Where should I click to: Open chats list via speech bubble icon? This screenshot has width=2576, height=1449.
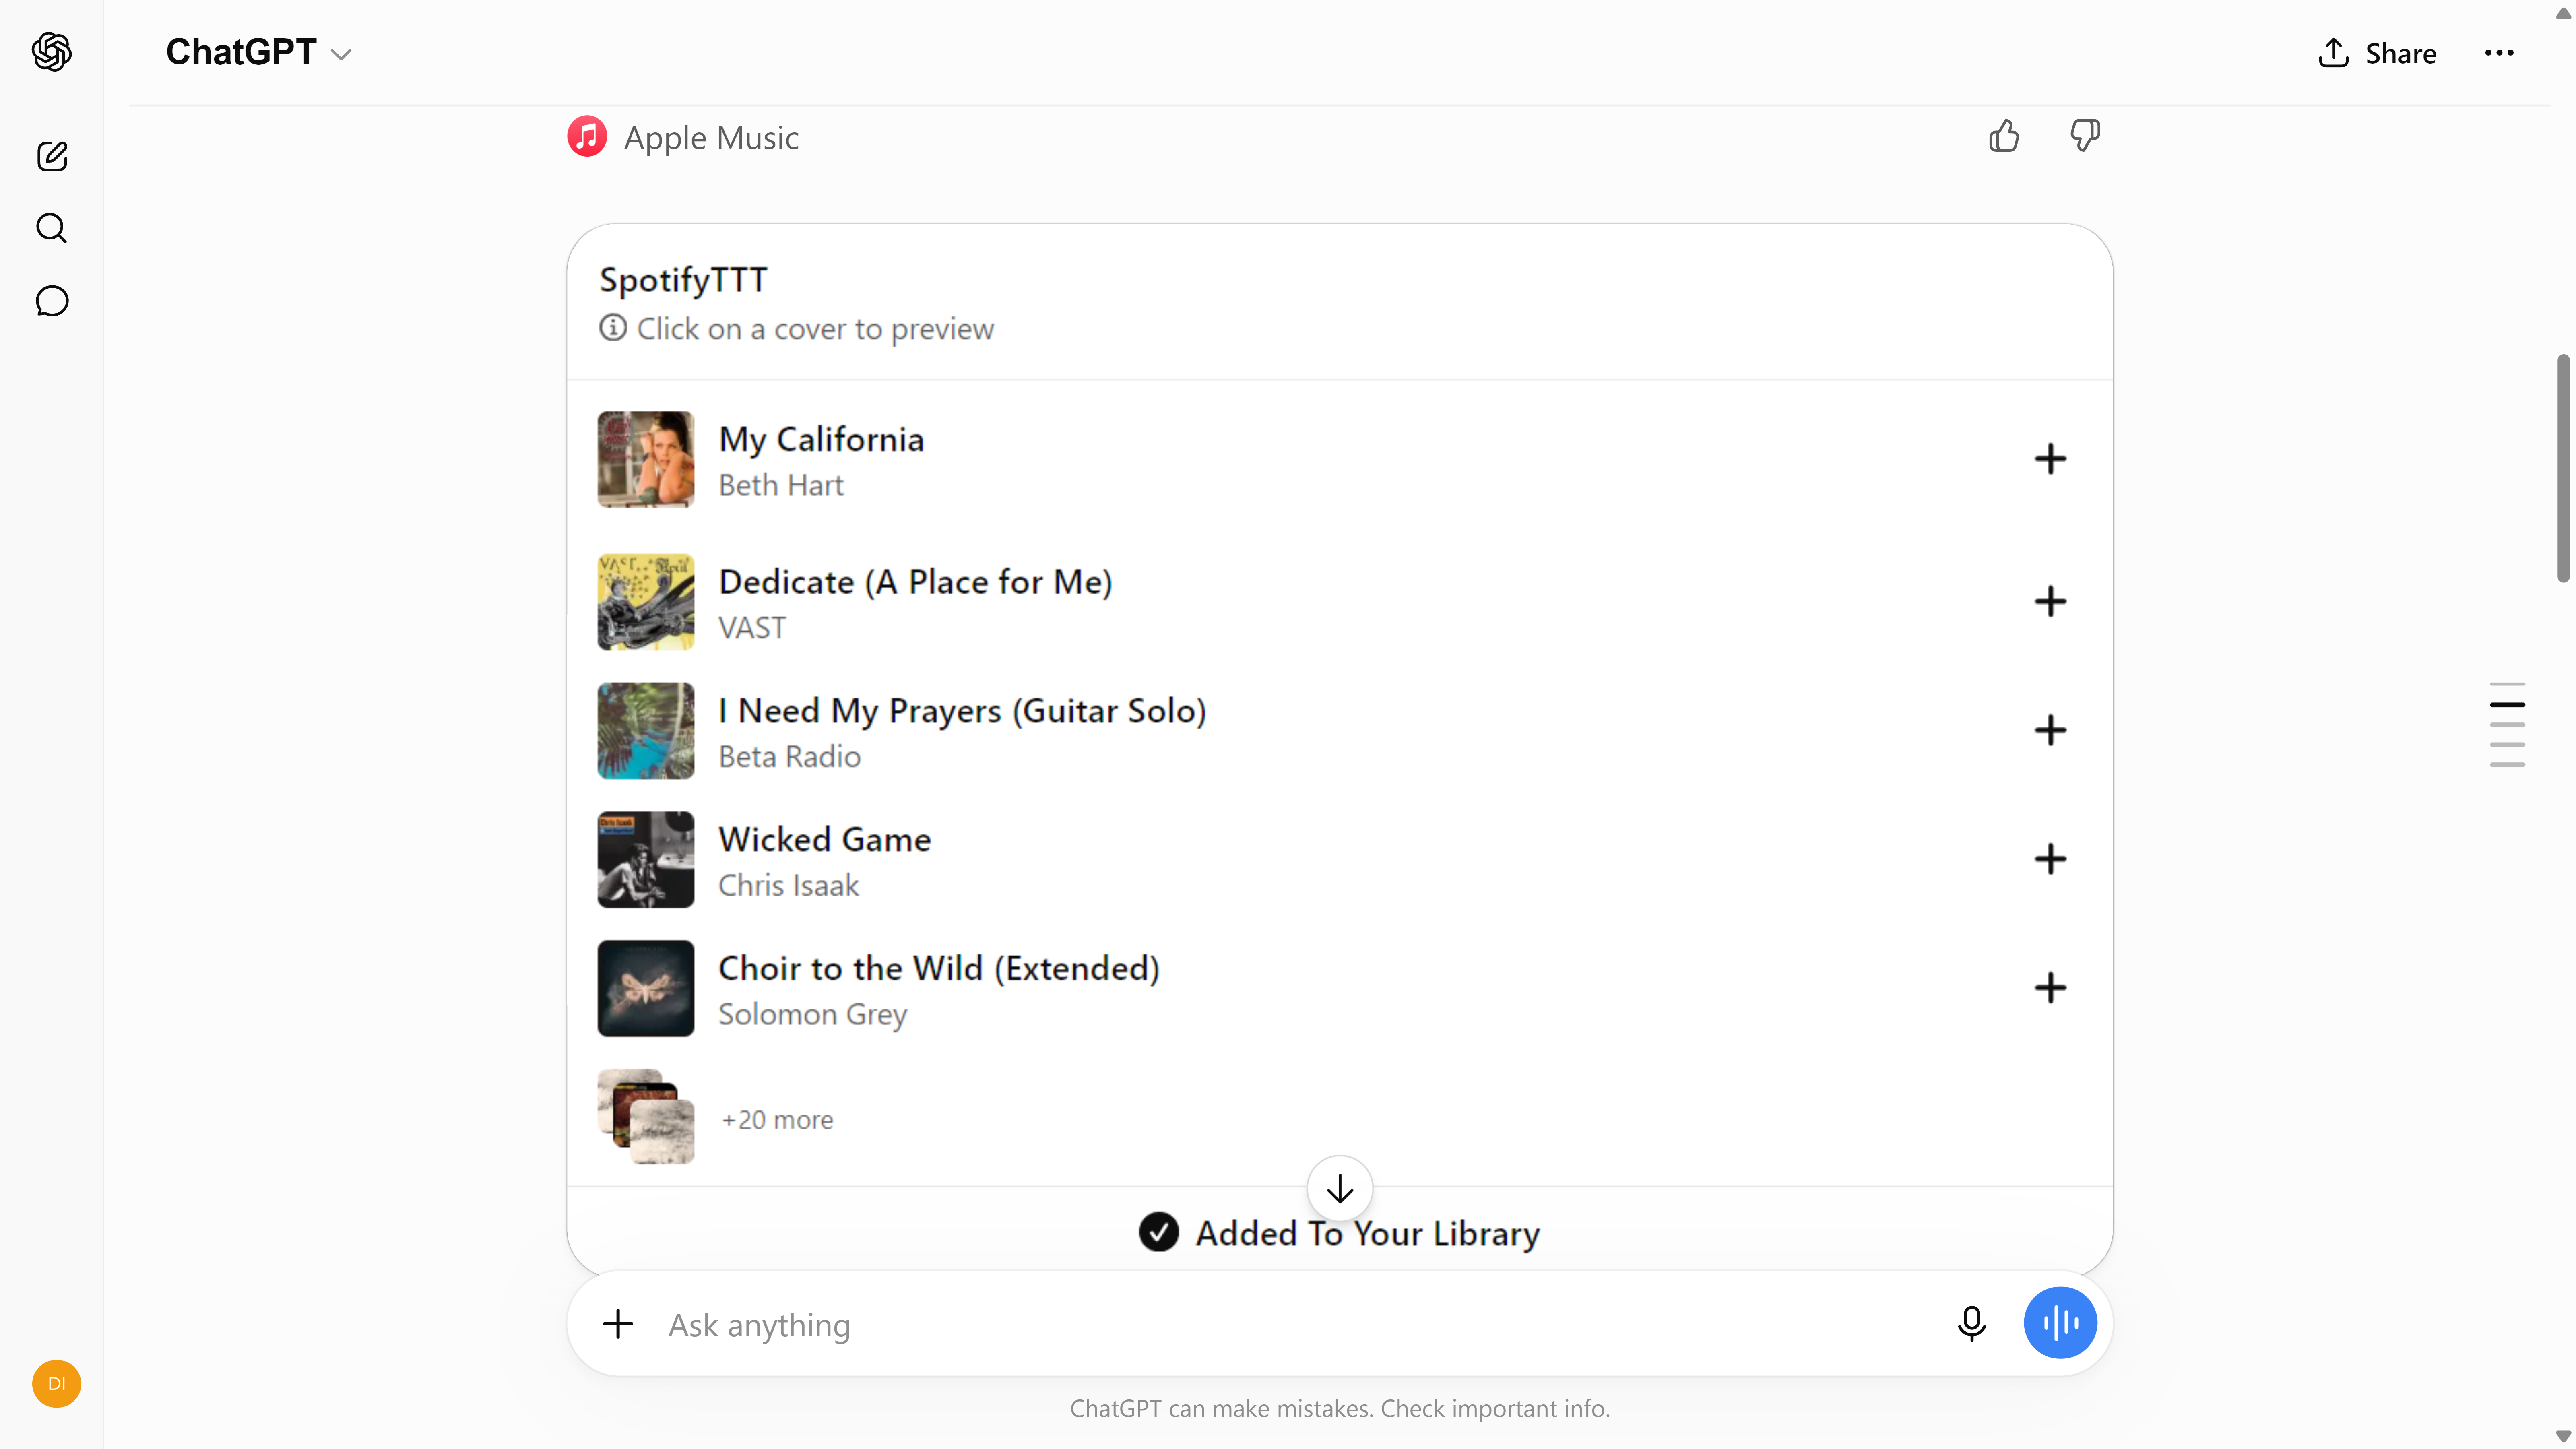pyautogui.click(x=52, y=301)
